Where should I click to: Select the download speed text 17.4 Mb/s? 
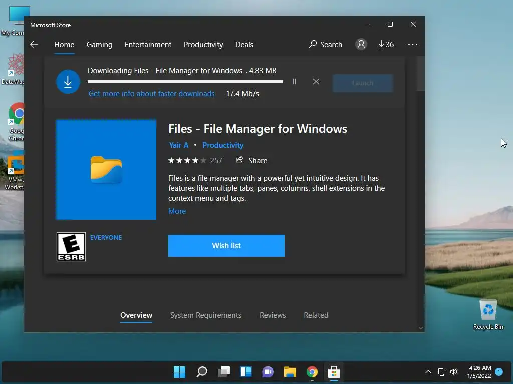[x=242, y=94]
